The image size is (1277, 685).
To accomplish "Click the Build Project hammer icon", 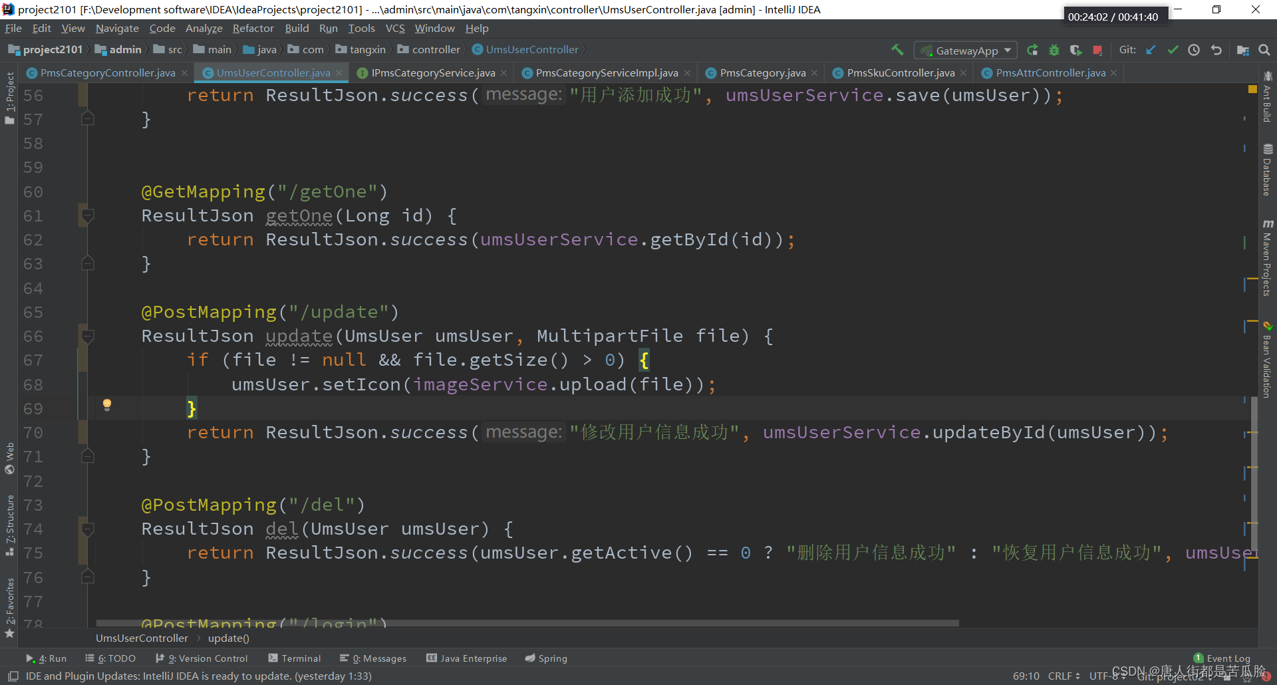I will tap(897, 50).
